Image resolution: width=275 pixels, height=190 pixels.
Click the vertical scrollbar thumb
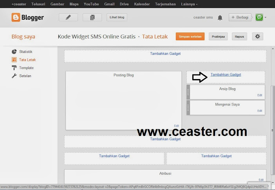point(273,130)
